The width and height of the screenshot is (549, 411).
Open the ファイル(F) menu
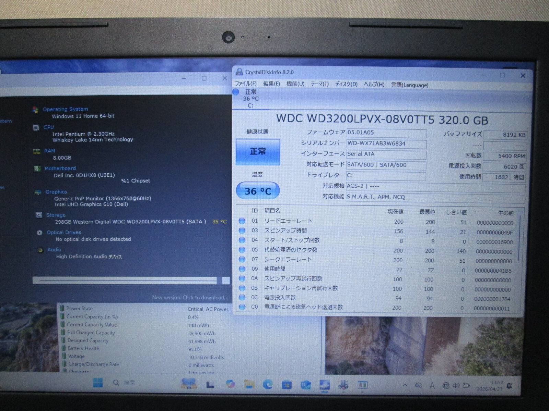[x=246, y=84]
